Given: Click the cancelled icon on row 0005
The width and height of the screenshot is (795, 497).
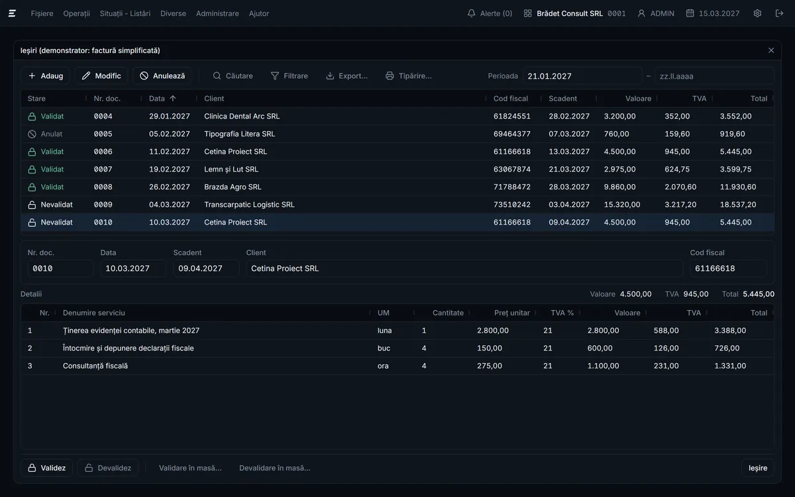Looking at the screenshot, I should point(32,134).
